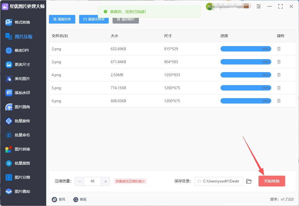
Task: Toggle fullscreen window icon
Action: (281, 7)
